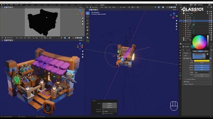Viewport: 213px width, 119px height.
Task: Expand the Custom Properties panel
Action: [189, 84]
